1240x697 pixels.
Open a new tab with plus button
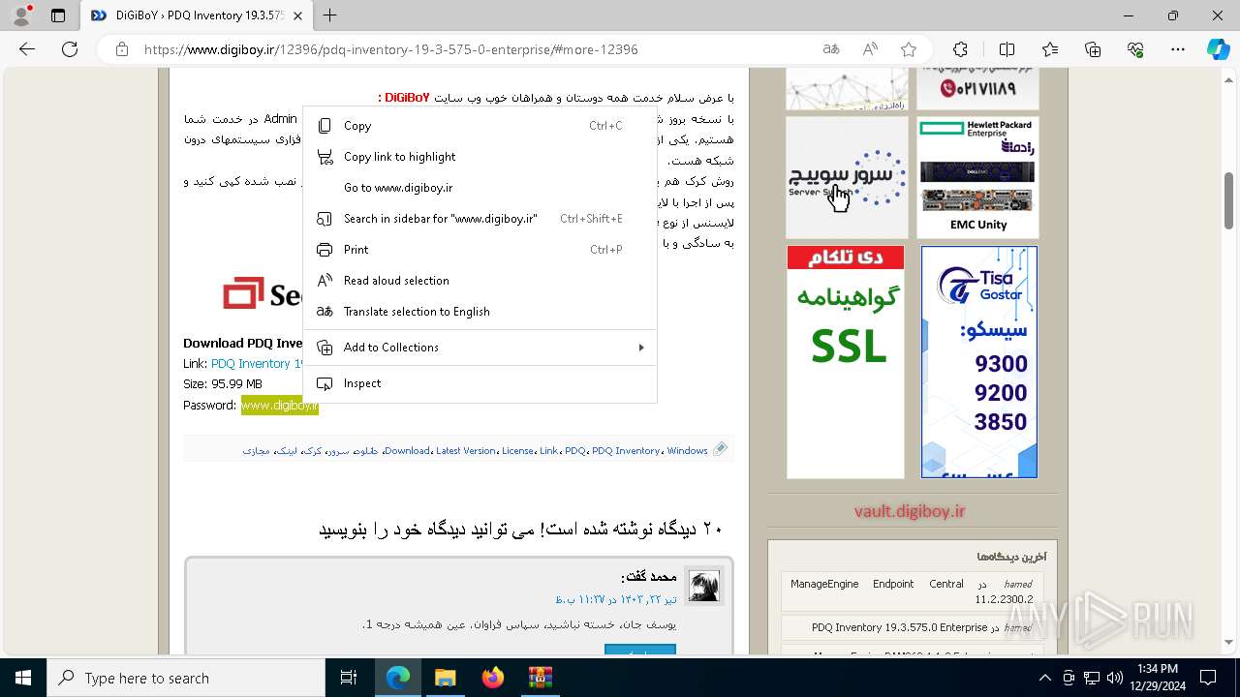330,15
